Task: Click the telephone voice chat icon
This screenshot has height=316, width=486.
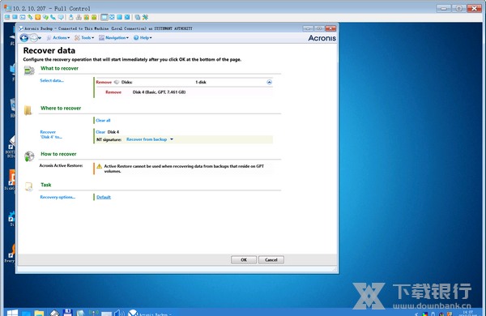Action: pos(53,17)
